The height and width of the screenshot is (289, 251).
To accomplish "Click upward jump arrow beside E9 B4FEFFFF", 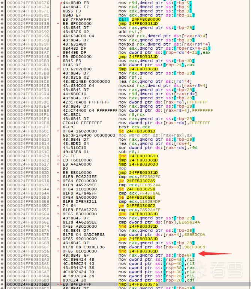I will (58, 284).
